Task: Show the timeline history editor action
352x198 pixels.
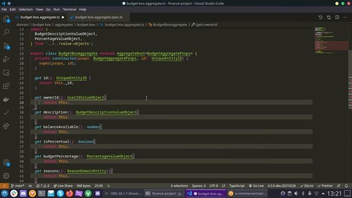Action: pos(320,17)
